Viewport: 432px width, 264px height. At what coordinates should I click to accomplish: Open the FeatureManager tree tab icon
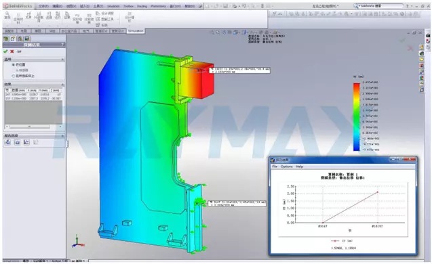click(6, 39)
